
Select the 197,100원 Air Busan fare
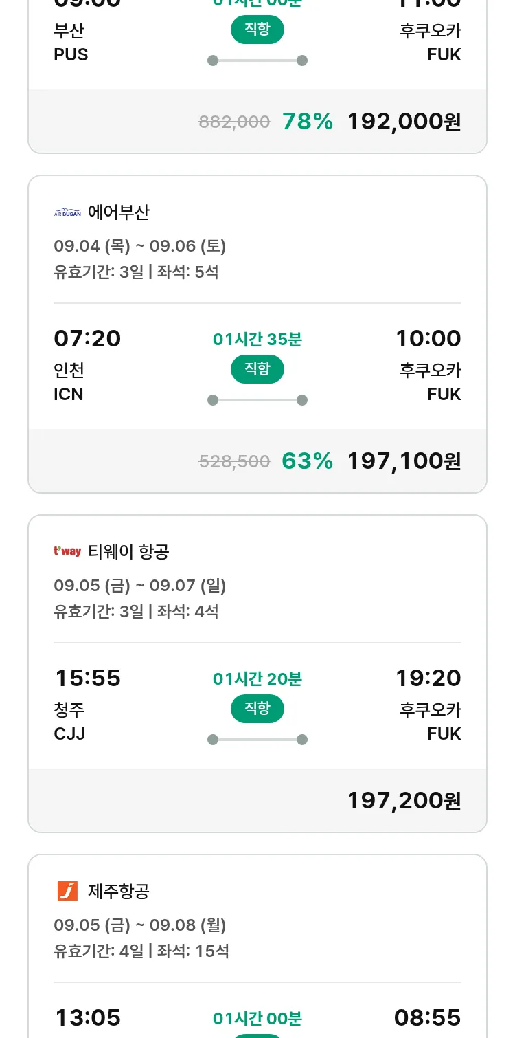[x=404, y=461]
